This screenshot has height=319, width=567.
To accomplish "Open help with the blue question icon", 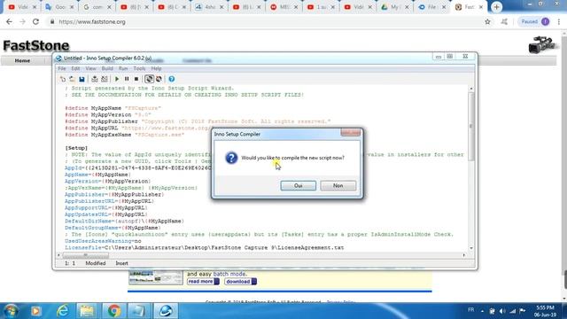I will (171, 79).
